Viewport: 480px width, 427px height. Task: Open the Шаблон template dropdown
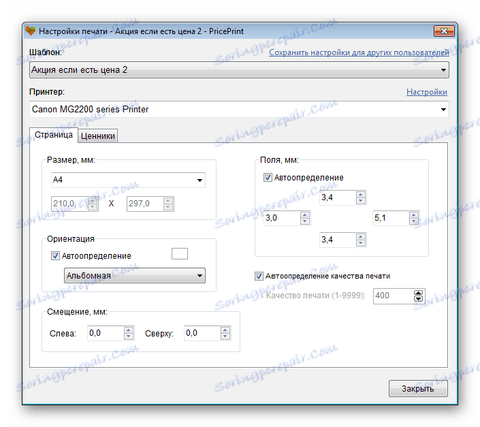tap(239, 69)
